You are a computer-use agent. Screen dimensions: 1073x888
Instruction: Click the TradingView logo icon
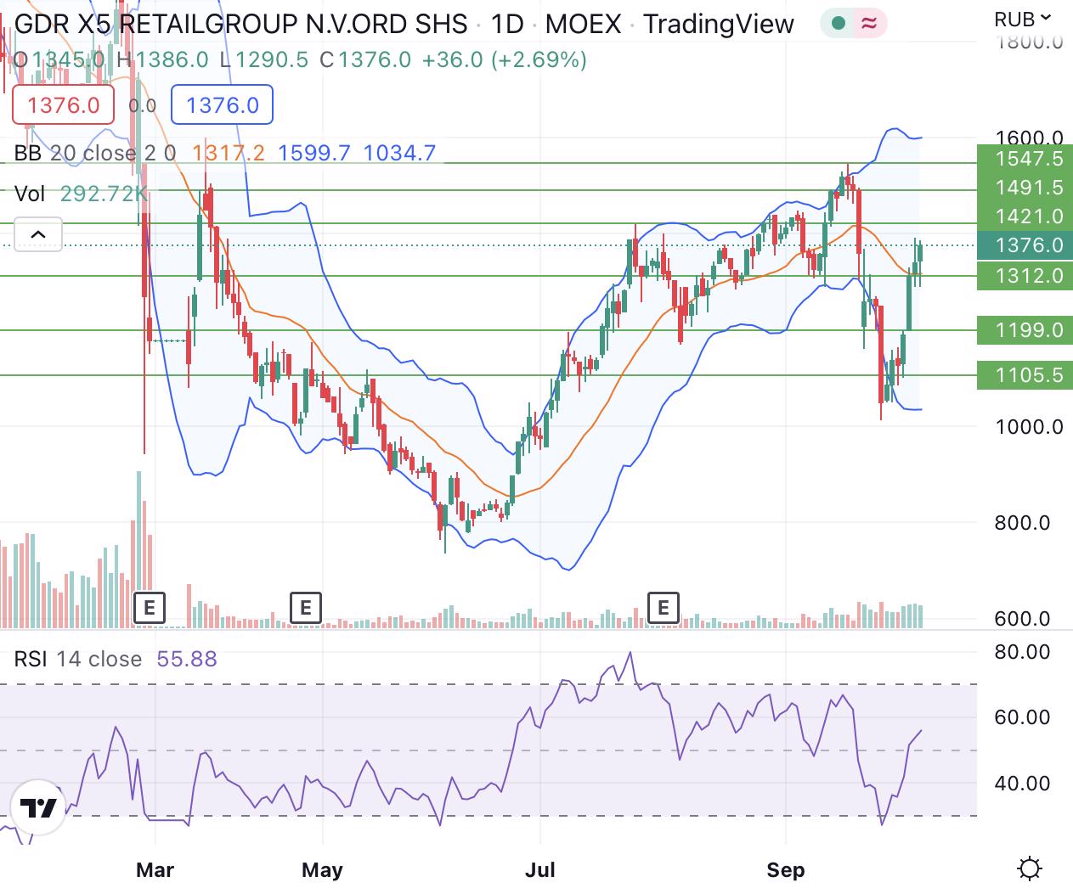point(38,807)
